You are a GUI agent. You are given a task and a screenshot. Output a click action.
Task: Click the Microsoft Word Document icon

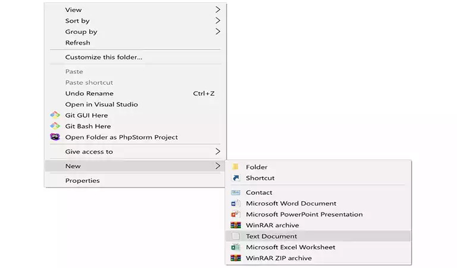coord(236,203)
